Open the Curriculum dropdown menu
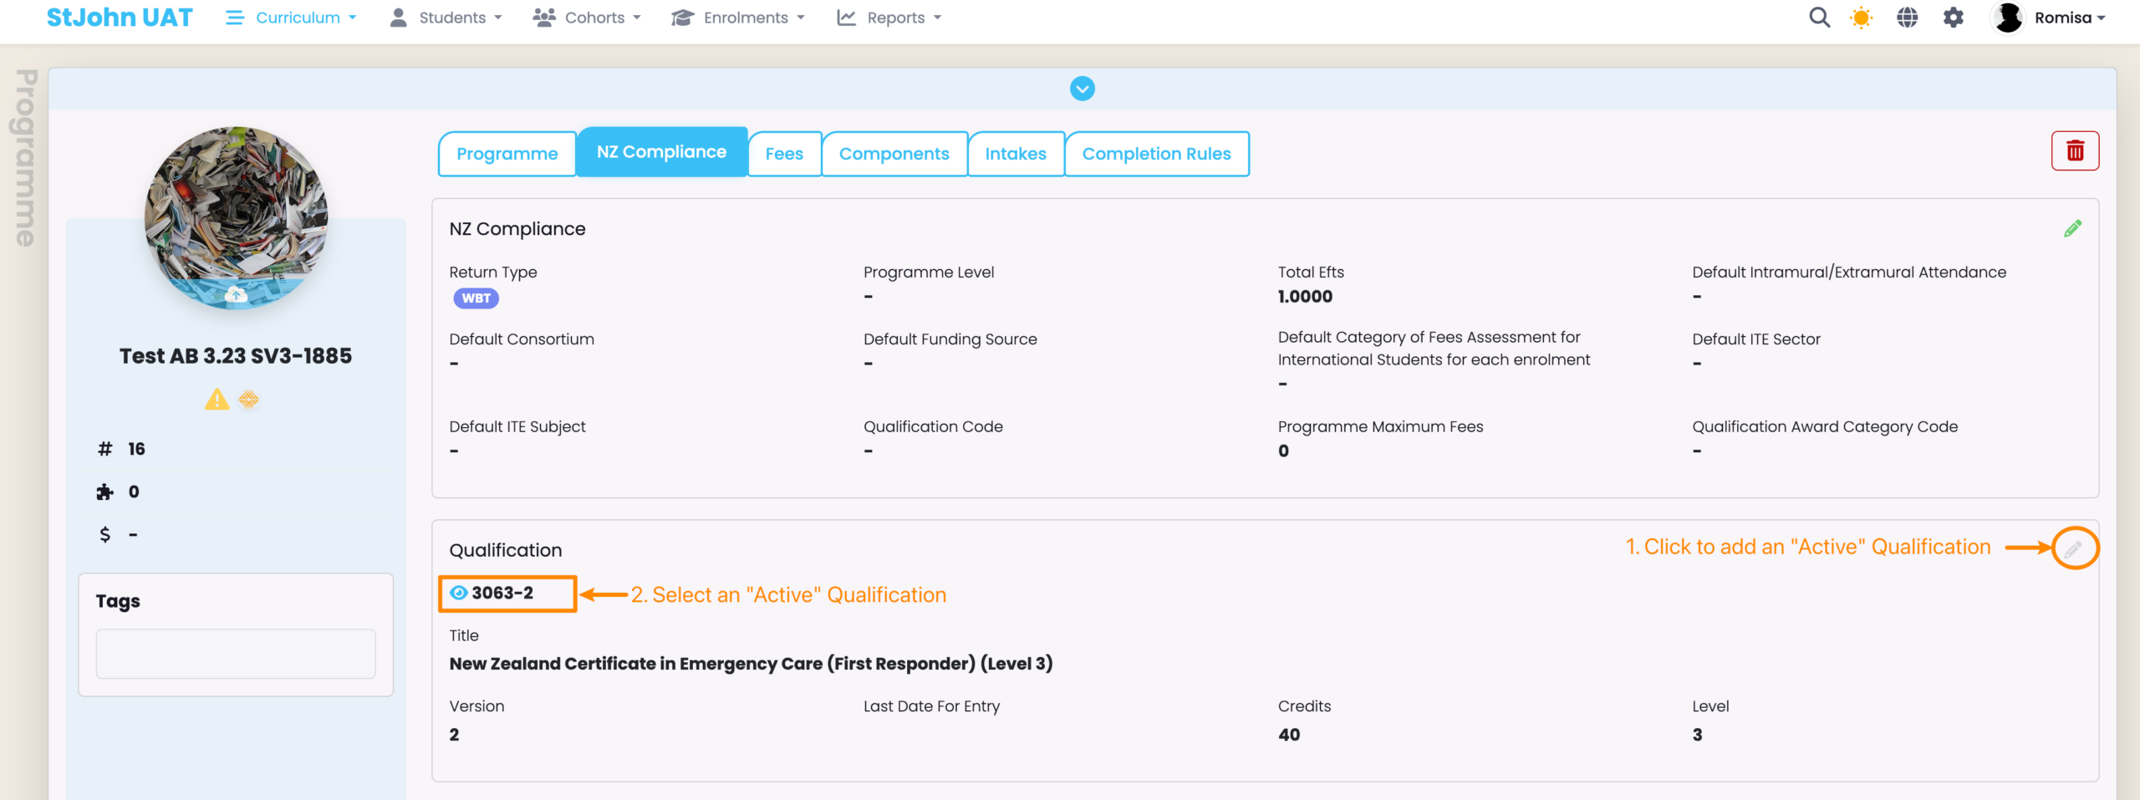The height and width of the screenshot is (800, 2140). 292,18
